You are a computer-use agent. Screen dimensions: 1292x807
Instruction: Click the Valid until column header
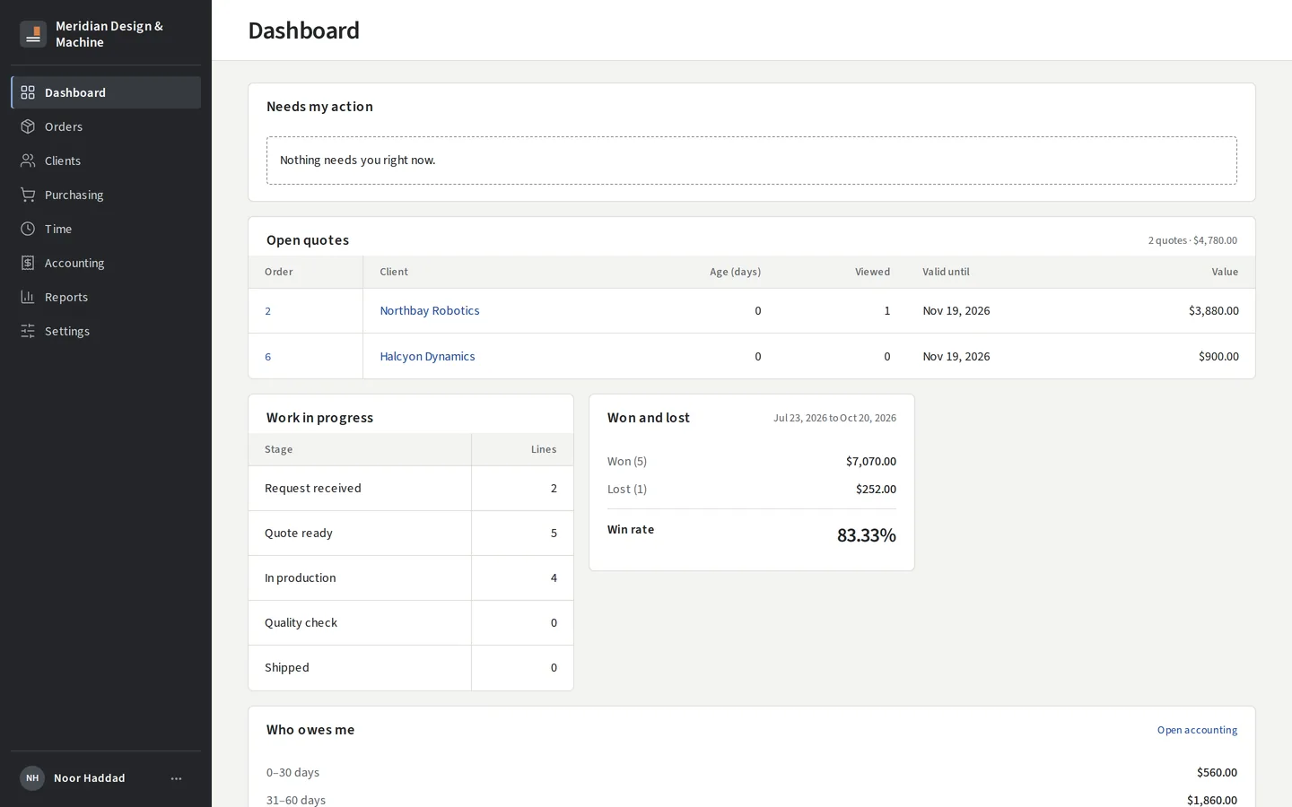[946, 272]
